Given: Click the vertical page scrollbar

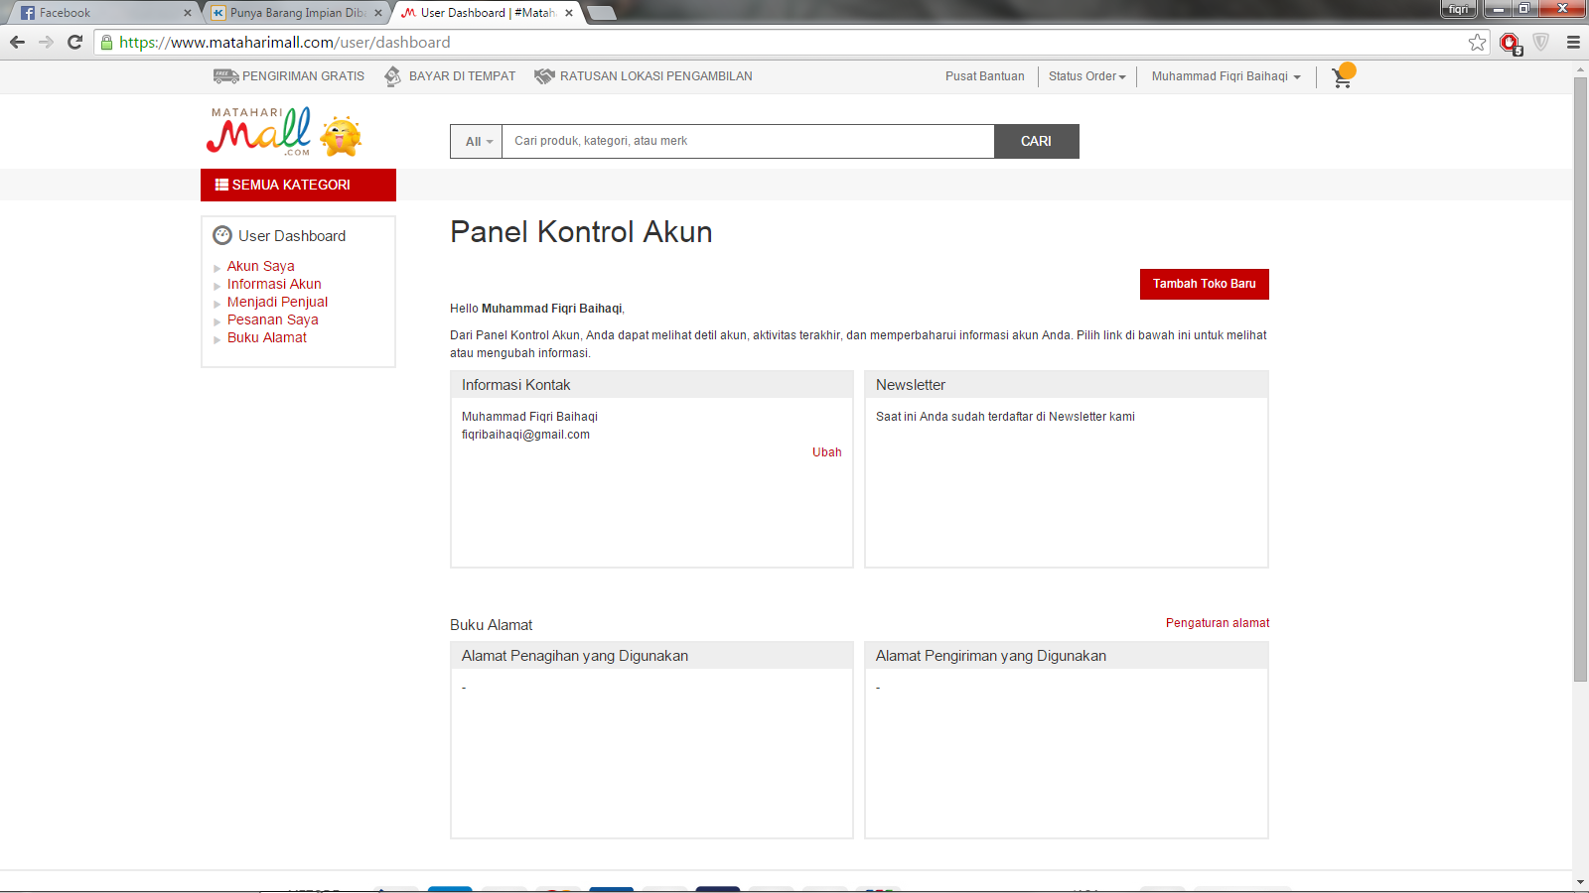Looking at the screenshot, I should point(1580,377).
